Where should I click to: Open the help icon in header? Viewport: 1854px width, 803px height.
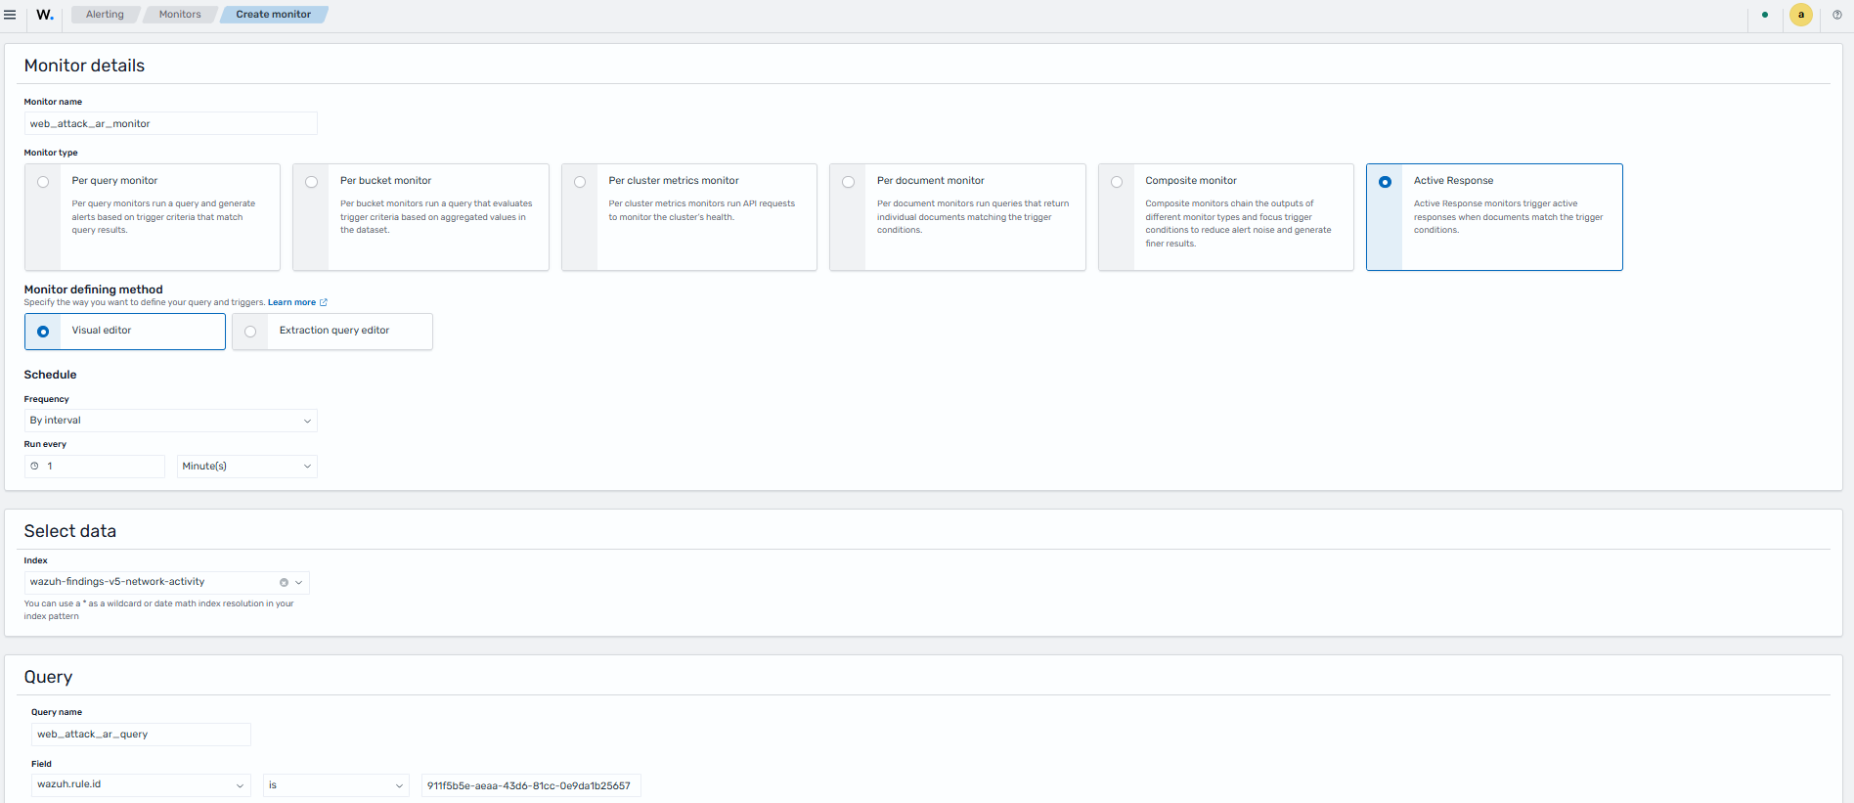click(1836, 15)
